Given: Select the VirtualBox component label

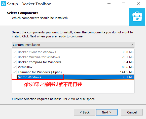Looking at the screenshot, I should [25, 67].
